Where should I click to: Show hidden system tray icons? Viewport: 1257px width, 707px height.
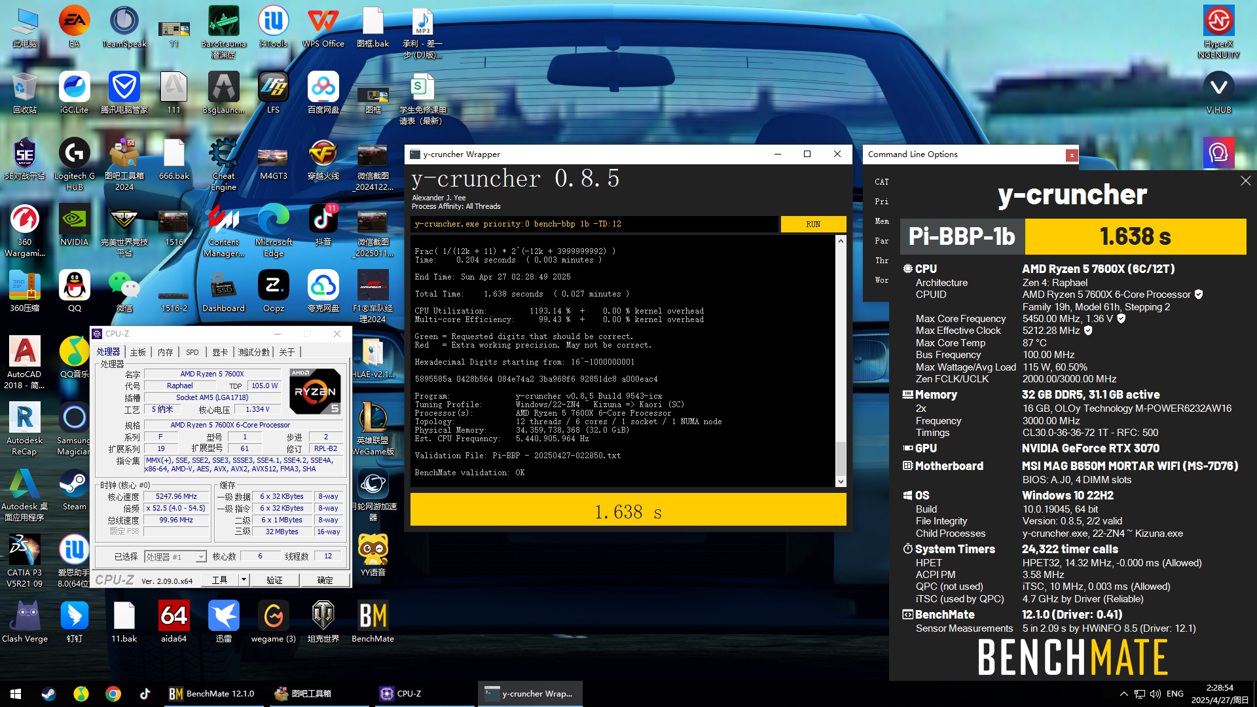pyautogui.click(x=1124, y=694)
